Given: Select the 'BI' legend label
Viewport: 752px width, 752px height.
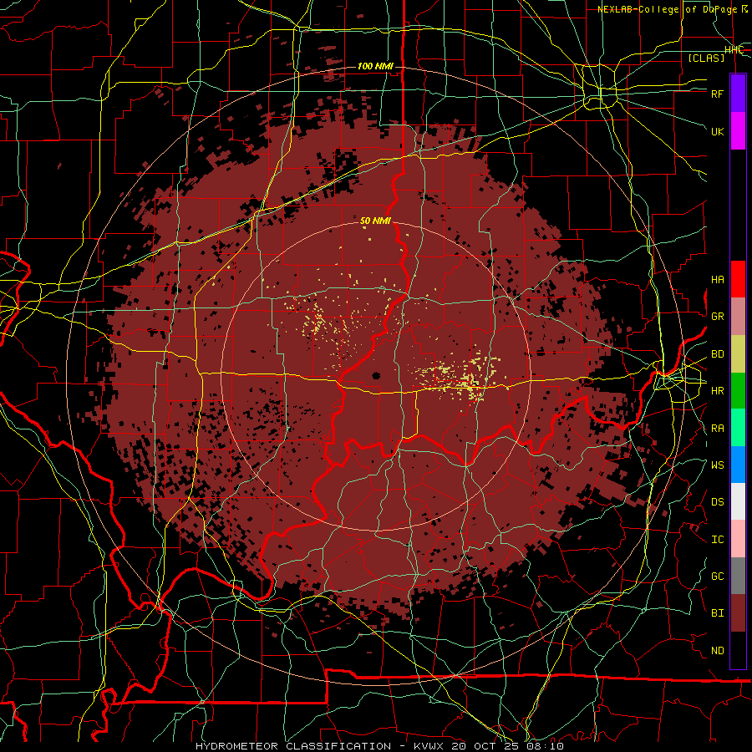Looking at the screenshot, I should point(717,613).
